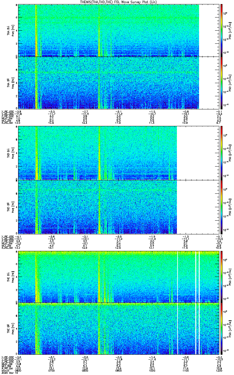Click the 'THA B⊥ freq [Hz]' axis label

tap(11, 30)
